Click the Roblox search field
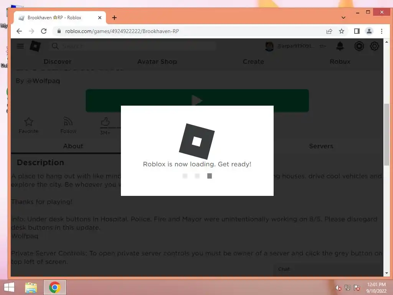The height and width of the screenshot is (295, 393). pyautogui.click(x=133, y=46)
